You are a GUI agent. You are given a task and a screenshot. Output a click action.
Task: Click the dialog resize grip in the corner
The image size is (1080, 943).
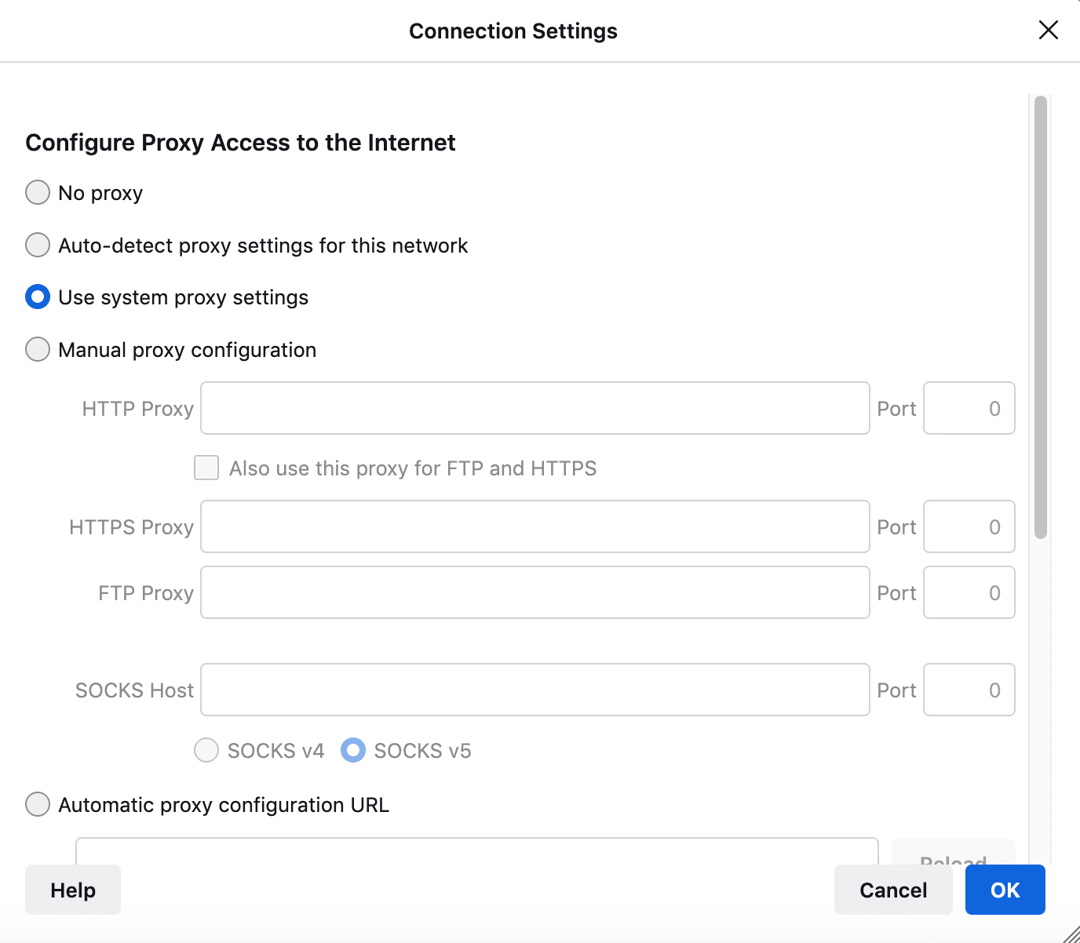1071,934
